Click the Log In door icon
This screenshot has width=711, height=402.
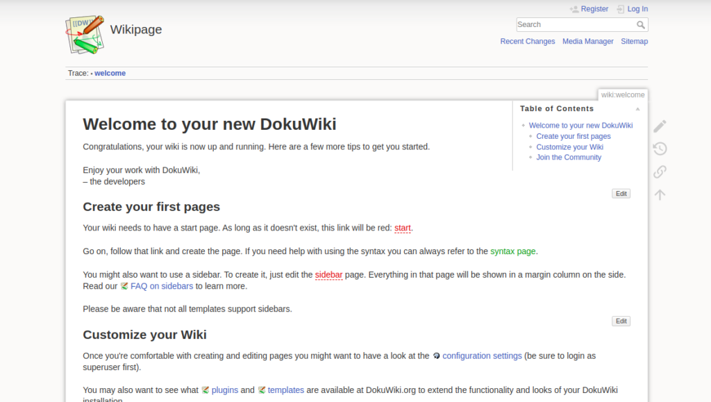621,9
